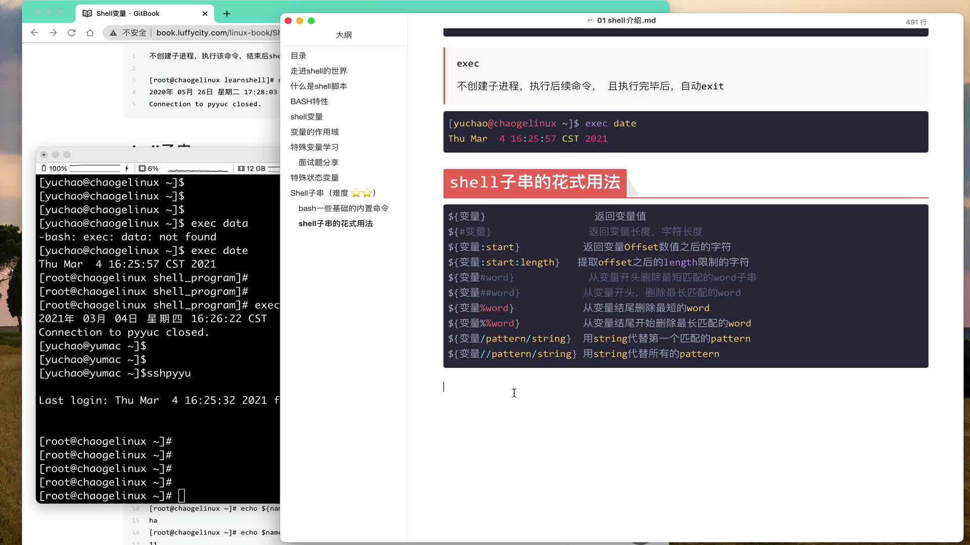Viewport: 970px width, 545px height.
Task: Click the browser back arrow
Action: (34, 33)
